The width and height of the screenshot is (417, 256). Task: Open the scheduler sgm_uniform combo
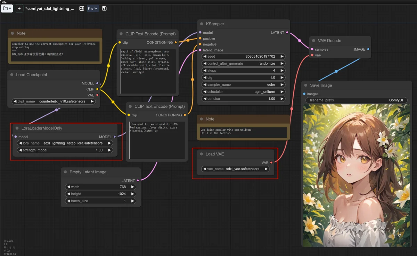coord(243,92)
